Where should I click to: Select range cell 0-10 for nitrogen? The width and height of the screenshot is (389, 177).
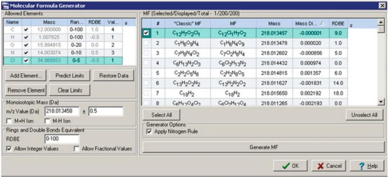click(x=76, y=53)
